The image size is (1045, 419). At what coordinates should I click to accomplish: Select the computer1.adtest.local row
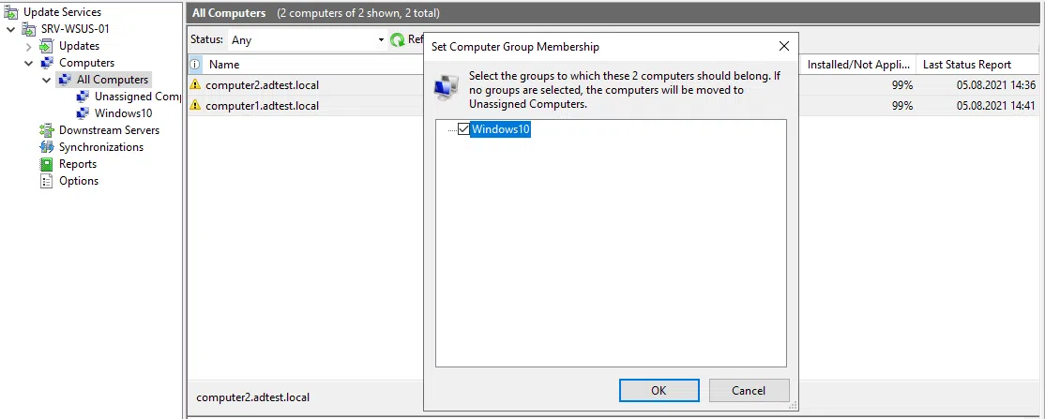(263, 106)
